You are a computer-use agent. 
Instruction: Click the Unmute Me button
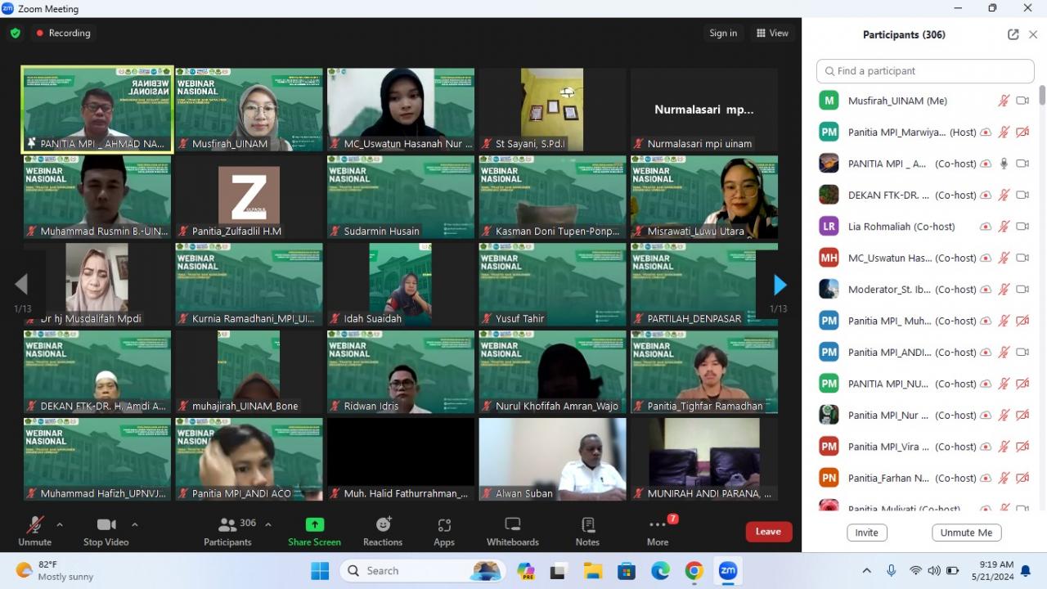coord(966,532)
